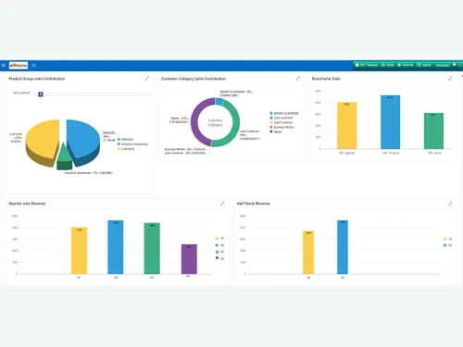Toggle EXPORT CUSTOMER legend entry
Viewport: 463px width, 347px height.
pyautogui.click(x=284, y=113)
